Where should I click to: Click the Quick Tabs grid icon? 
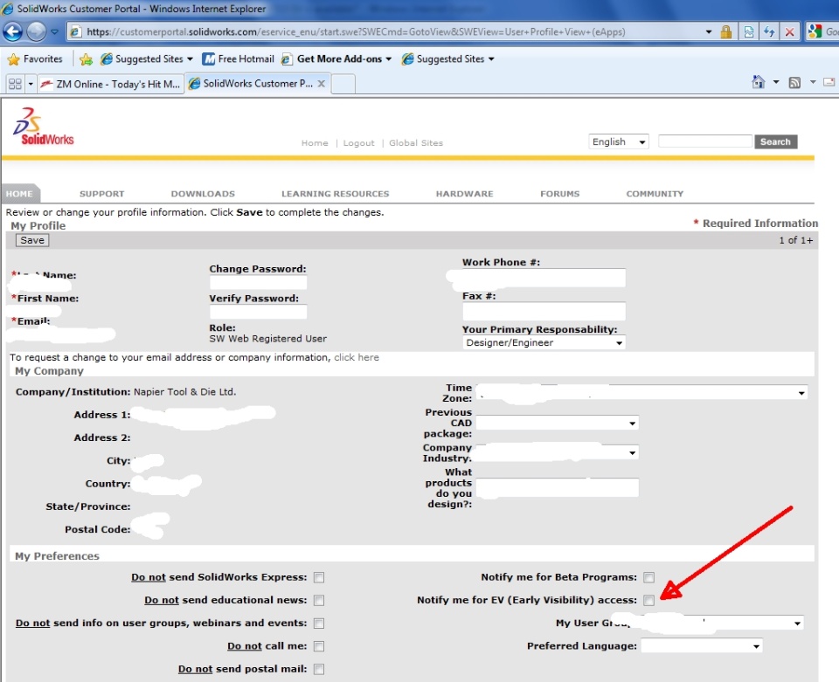coord(15,84)
